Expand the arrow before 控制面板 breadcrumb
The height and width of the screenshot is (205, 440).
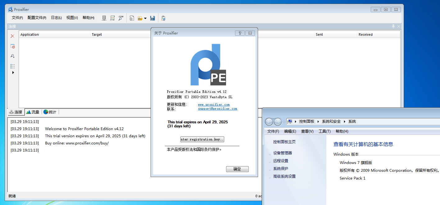[296, 121]
